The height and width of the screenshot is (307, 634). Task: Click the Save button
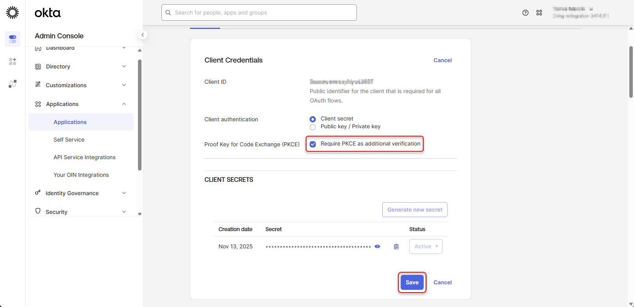[412, 282]
